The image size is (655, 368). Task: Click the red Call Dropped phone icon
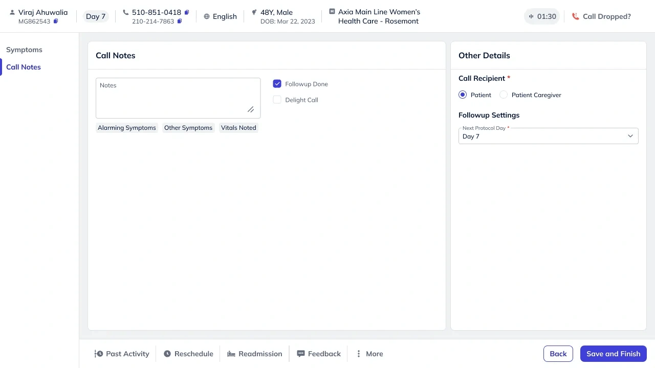[x=576, y=16]
